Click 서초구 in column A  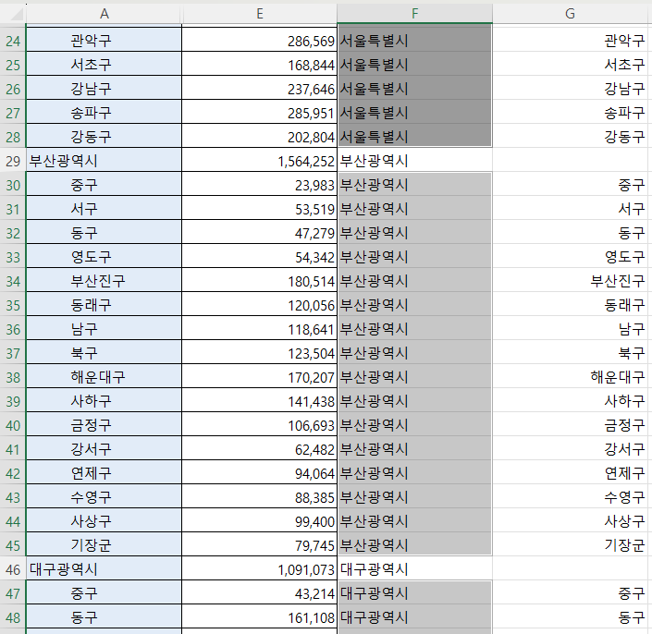click(x=91, y=65)
